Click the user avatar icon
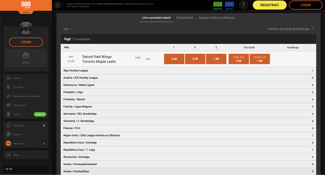This screenshot has width=325, height=175. (x=26, y=28)
